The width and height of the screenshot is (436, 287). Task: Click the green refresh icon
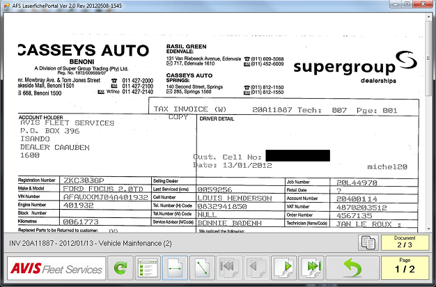(120, 268)
